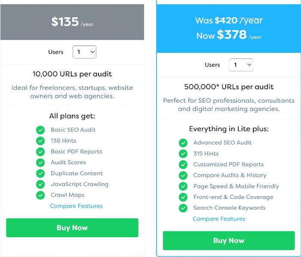Image resolution: width=301 pixels, height=257 pixels.
Task: Open the Users dropdown in the $378 plan
Action: 241,65
